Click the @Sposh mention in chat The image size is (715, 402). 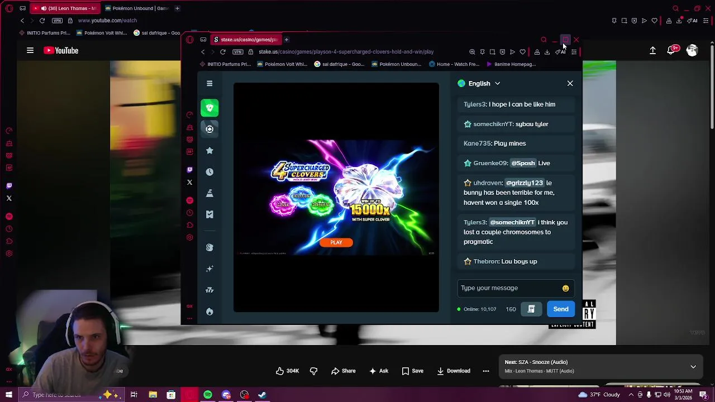(x=523, y=163)
